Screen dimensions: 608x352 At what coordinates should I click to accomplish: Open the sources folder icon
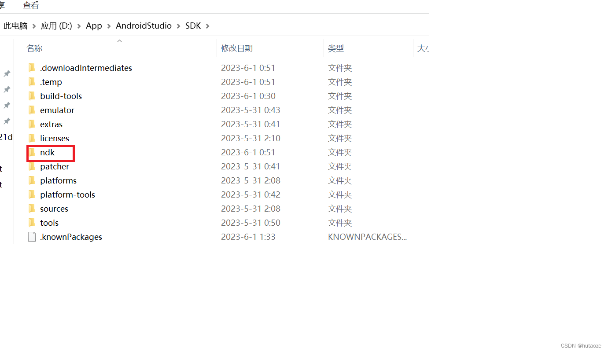tap(32, 209)
